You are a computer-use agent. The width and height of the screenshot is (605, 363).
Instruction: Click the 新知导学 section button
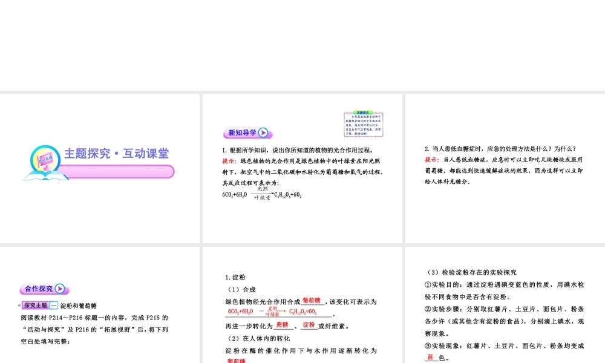pyautogui.click(x=241, y=132)
